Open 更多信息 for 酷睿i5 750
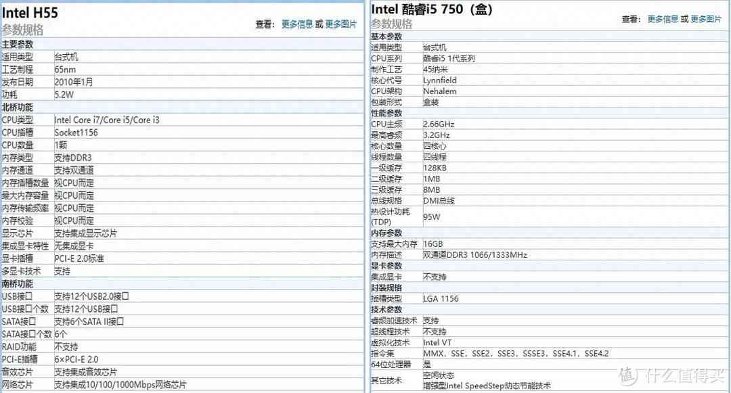731x393 pixels. pos(663,18)
